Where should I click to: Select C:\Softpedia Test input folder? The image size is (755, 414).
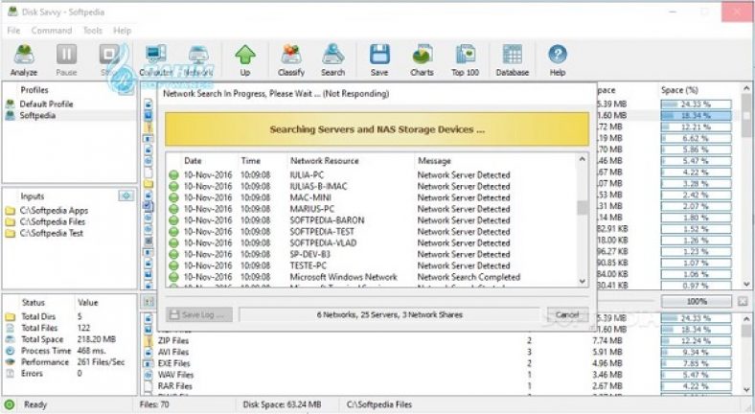point(52,233)
